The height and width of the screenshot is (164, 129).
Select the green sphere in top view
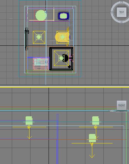[x=41, y=15]
